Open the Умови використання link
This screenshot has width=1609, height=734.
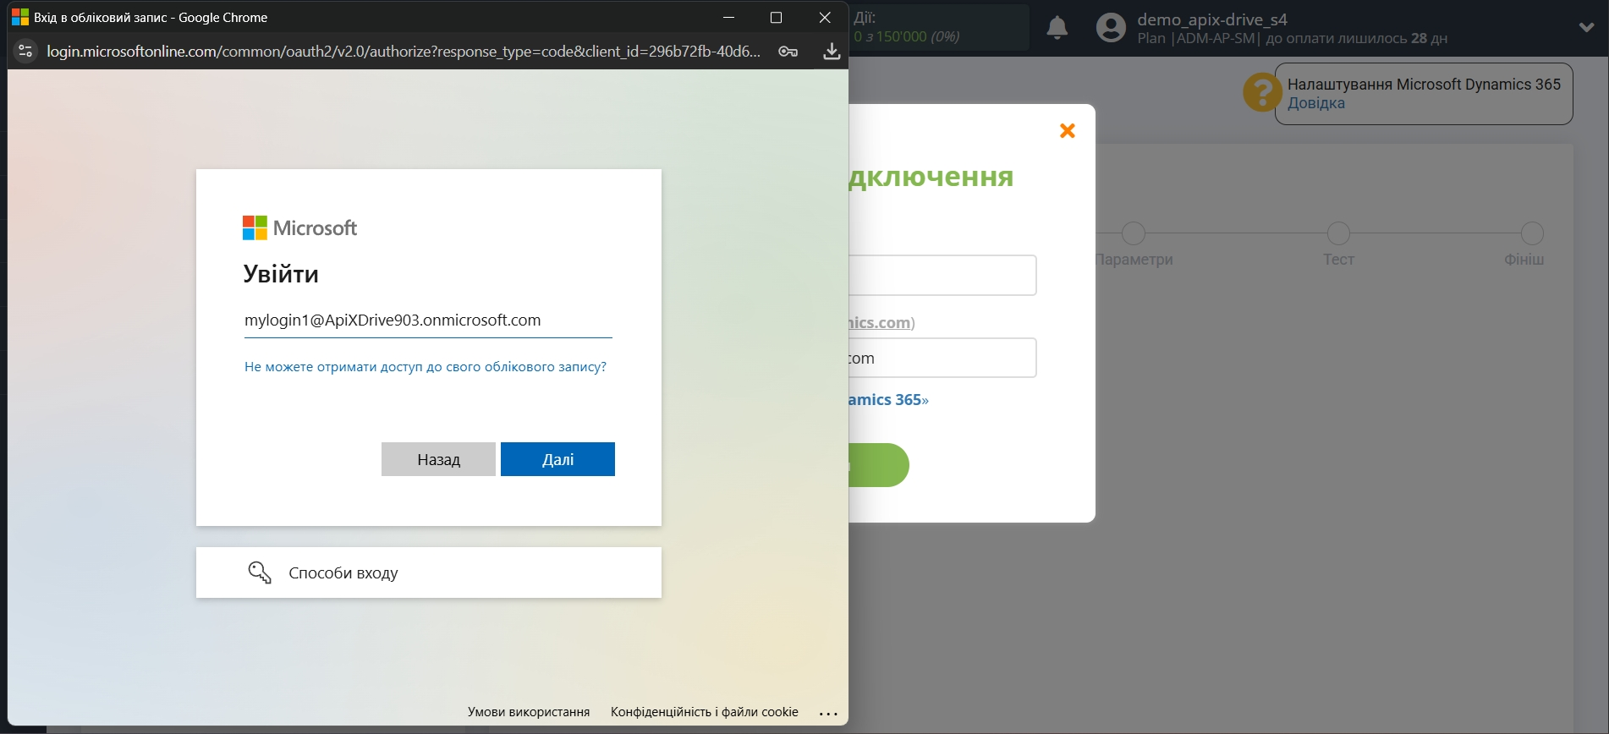tap(529, 712)
